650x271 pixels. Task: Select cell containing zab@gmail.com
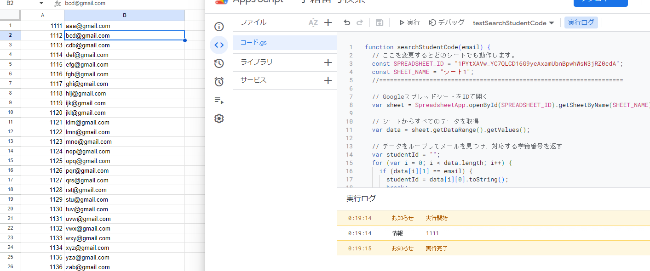click(124, 267)
